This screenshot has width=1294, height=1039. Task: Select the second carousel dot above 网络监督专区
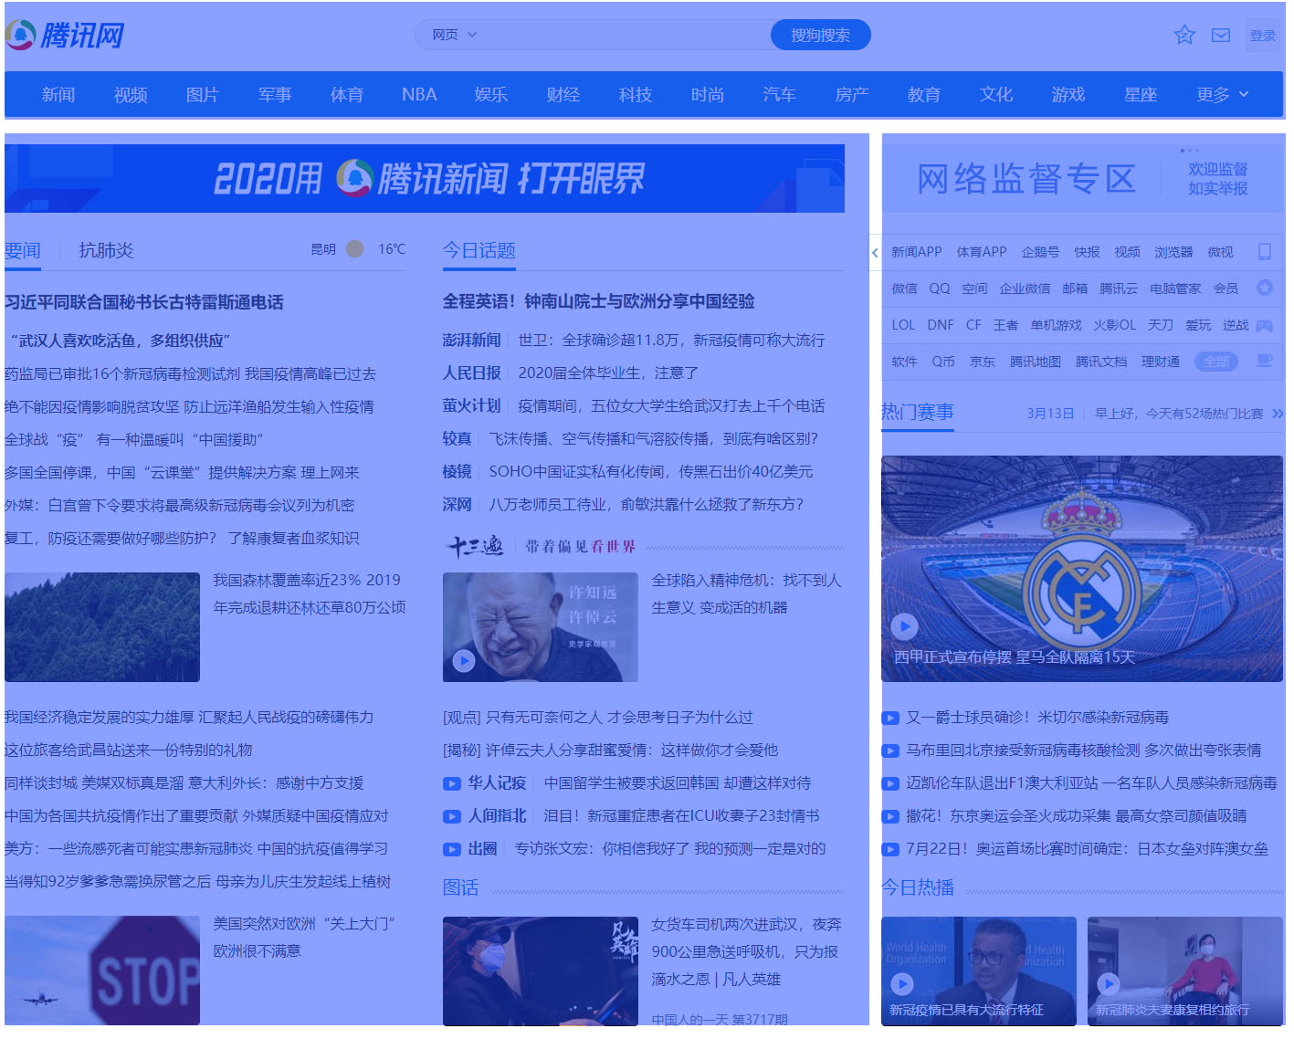(1191, 151)
